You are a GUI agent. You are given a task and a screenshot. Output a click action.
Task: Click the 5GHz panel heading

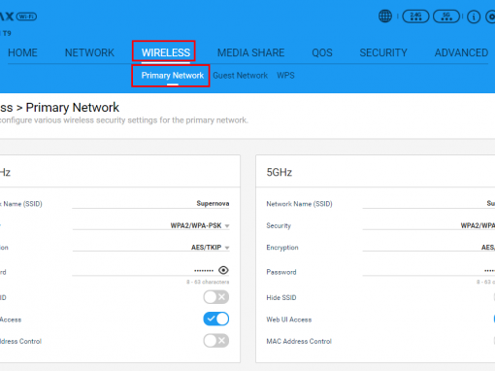pyautogui.click(x=280, y=172)
